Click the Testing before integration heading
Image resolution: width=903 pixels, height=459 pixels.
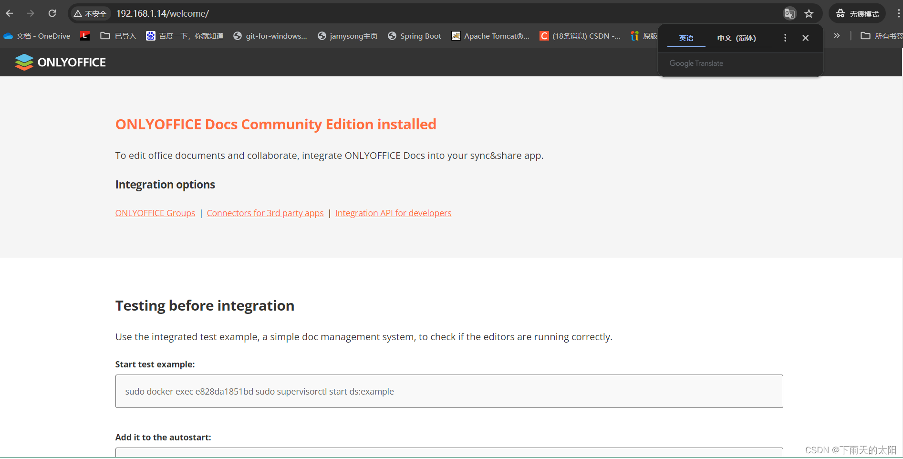point(205,305)
